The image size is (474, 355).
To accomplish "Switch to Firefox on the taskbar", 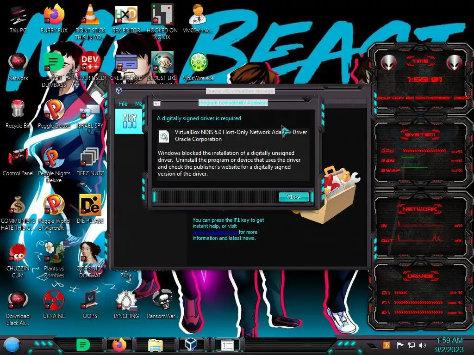I will coord(119,345).
